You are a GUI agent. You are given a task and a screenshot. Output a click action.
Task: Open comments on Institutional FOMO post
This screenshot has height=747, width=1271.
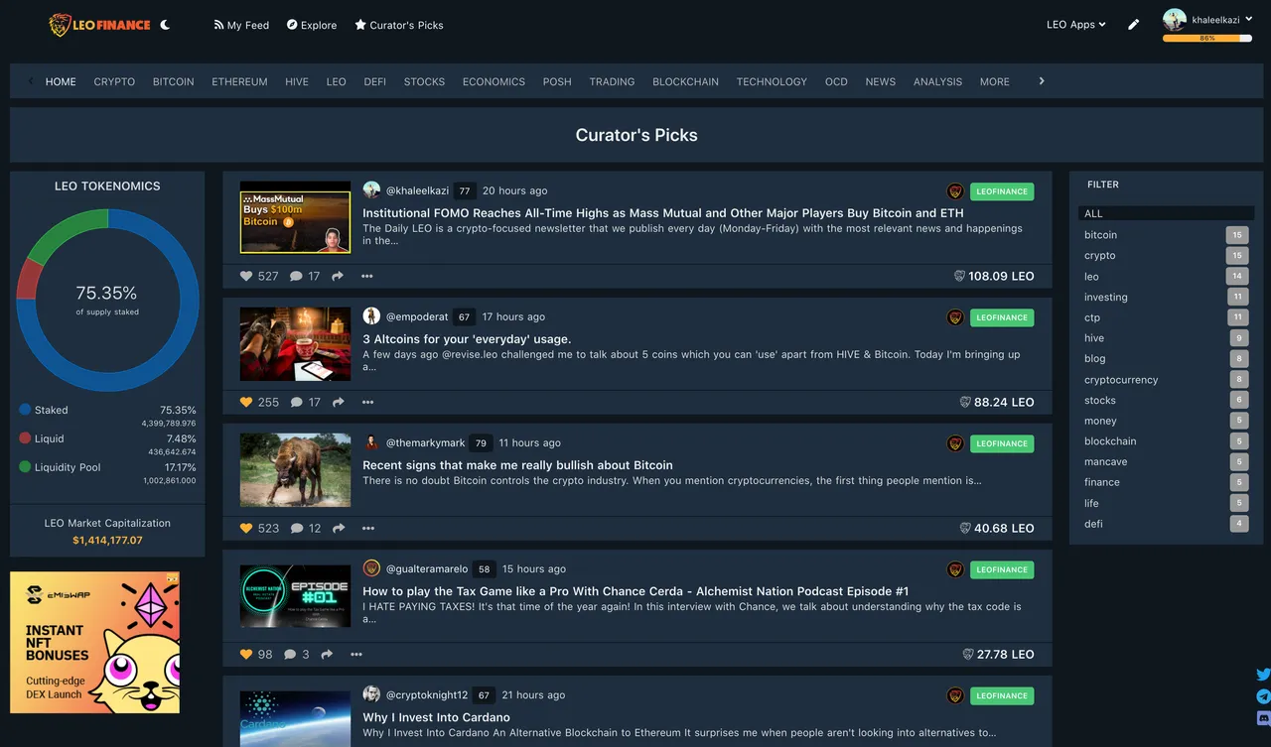(296, 276)
